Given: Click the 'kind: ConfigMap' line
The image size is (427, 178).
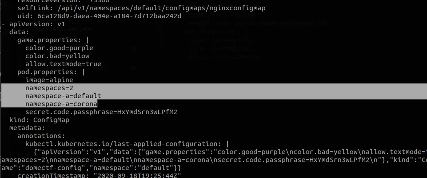Looking at the screenshot, I should click(x=39, y=120).
